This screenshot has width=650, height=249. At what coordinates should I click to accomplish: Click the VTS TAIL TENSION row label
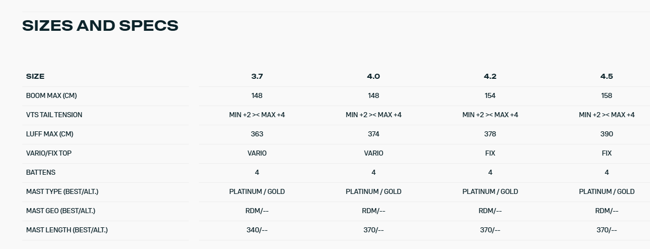(x=54, y=115)
